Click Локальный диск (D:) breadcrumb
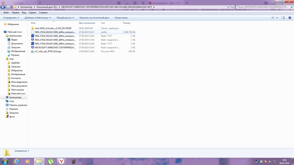The width and height of the screenshot is (294, 165). coord(47,7)
